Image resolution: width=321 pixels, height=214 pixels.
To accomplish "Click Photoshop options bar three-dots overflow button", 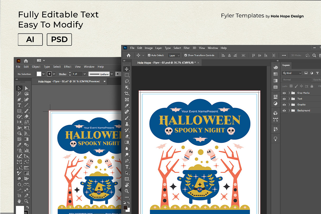I will 284,55.
